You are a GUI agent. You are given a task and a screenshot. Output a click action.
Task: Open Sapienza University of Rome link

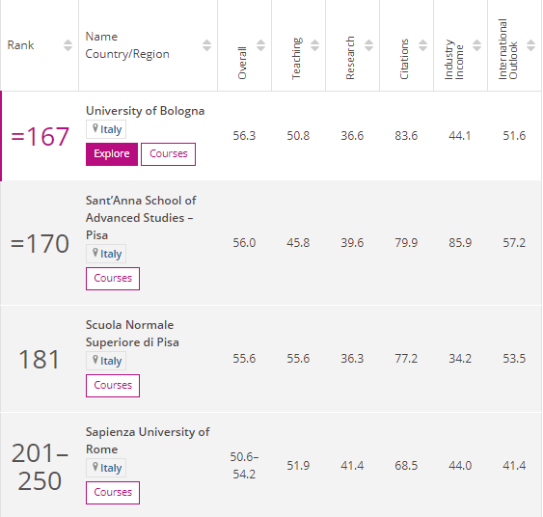click(x=148, y=441)
